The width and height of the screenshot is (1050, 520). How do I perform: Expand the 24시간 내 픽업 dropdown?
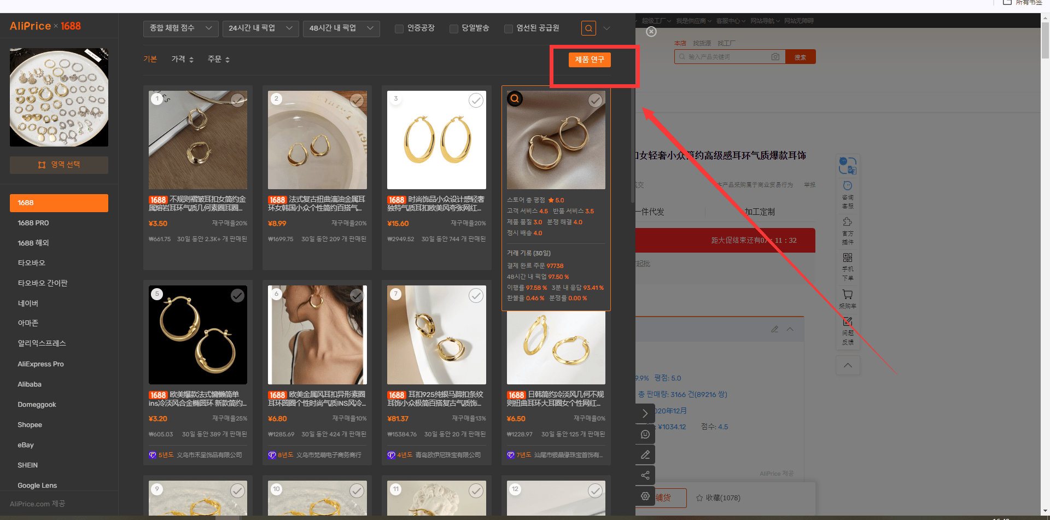coord(260,28)
